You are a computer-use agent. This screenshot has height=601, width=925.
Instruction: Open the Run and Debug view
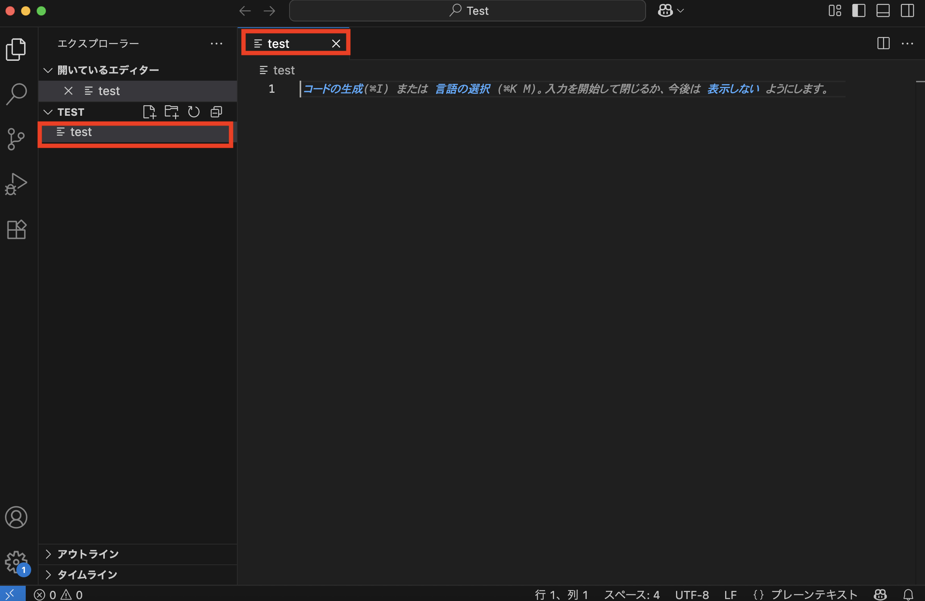(x=16, y=184)
